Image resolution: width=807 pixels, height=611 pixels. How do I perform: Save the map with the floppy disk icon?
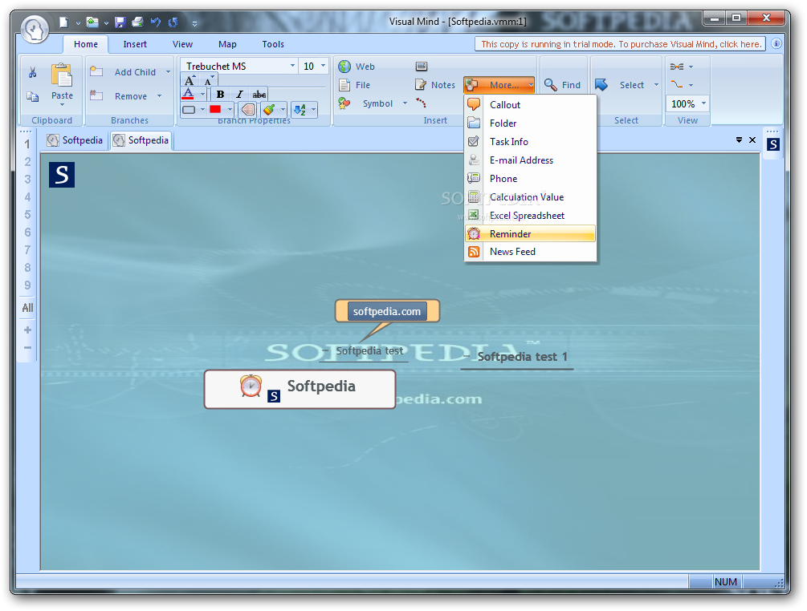coord(120,22)
